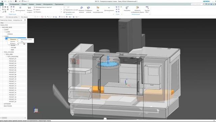
Task: Click Непосредственно скрытый command
Action: [x=43, y=7]
